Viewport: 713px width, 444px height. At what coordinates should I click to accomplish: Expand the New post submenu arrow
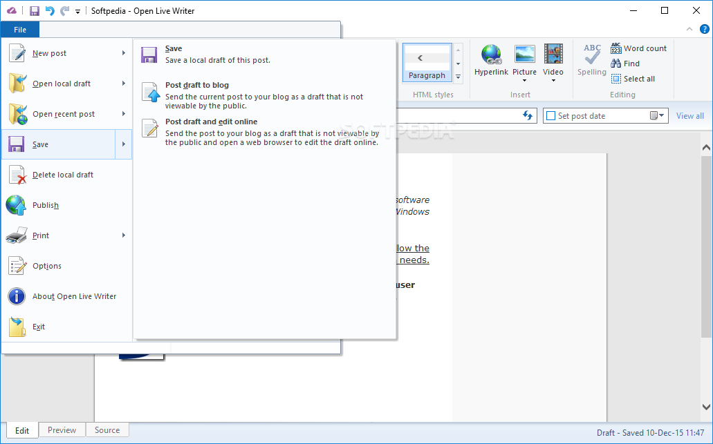124,53
